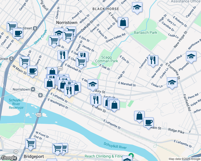Click the Route 202 shield by the river
Viewport: 201px width, 161px height.
39,115
